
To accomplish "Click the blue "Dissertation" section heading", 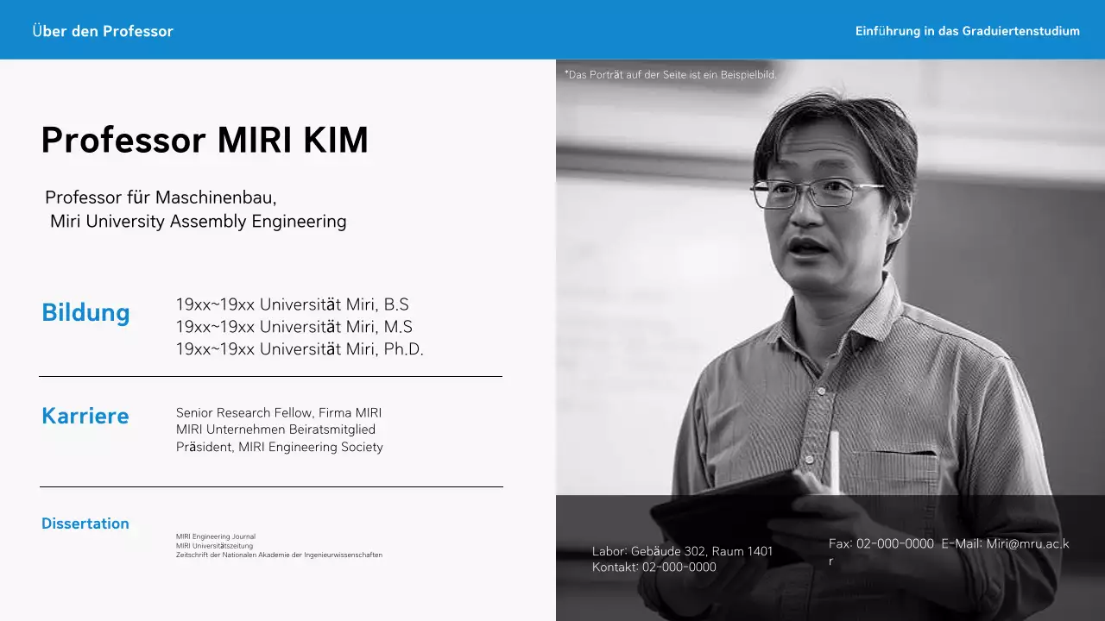I will click(85, 524).
